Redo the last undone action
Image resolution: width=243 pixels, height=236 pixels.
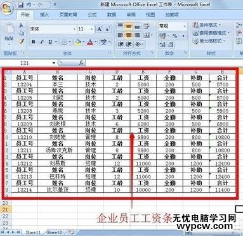click(x=40, y=5)
